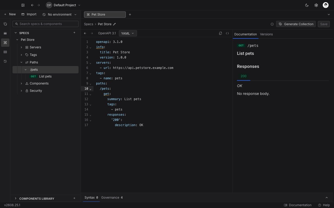
Task: Open the user avatar menu
Action: pyautogui.click(x=326, y=5)
